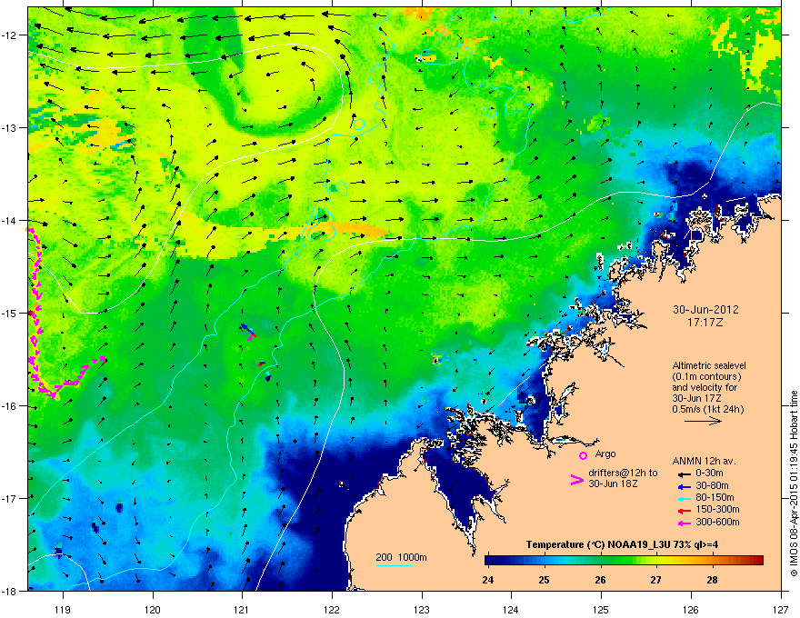The image size is (800, 618).
Task: Click the drifters@12h to legend text
Action: pos(623,473)
